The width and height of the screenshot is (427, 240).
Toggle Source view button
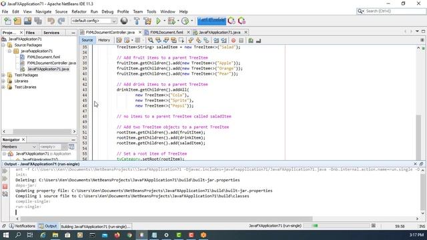click(87, 40)
